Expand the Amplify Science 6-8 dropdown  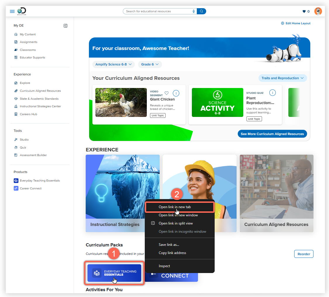(113, 64)
